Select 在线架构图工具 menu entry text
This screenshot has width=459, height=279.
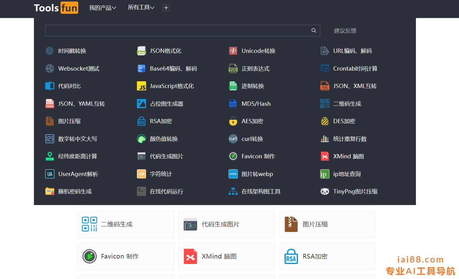[x=261, y=191]
